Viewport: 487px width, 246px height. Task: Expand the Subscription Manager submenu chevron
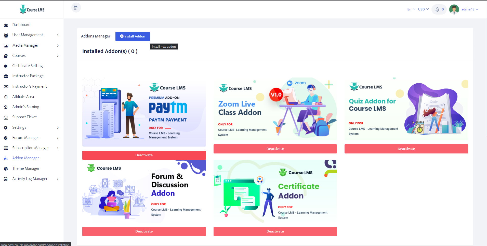coord(58,148)
